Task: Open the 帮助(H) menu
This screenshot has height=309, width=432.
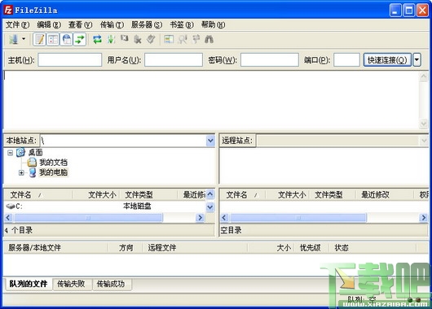Action: pyautogui.click(x=213, y=25)
